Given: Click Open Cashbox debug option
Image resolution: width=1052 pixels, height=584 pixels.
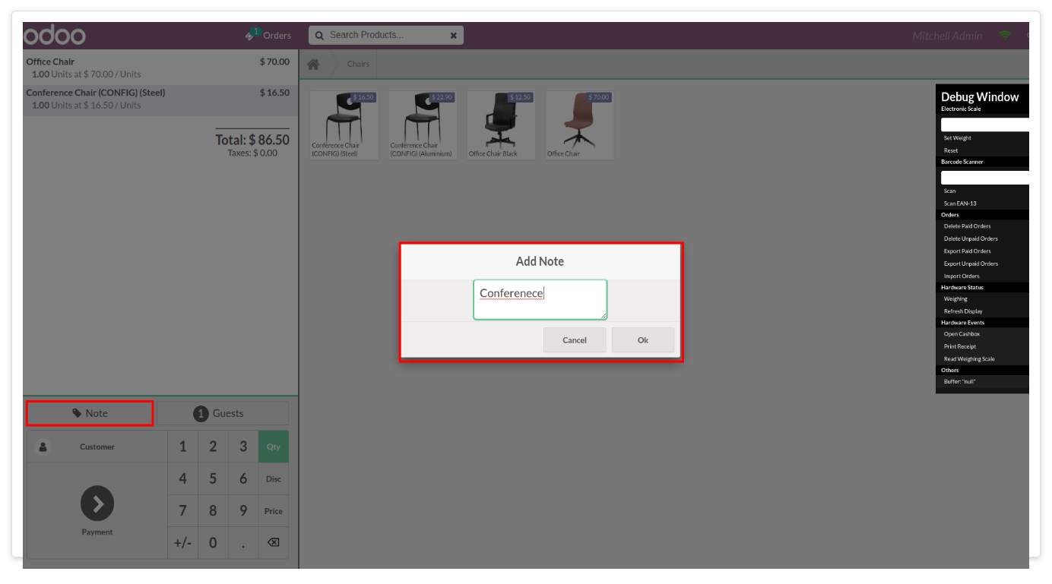Looking at the screenshot, I should tap(962, 334).
